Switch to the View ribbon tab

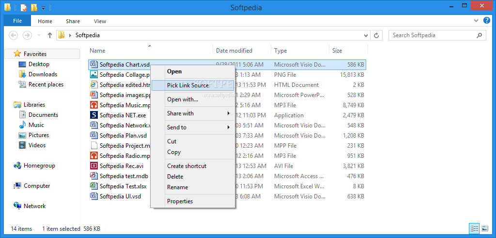(x=100, y=21)
